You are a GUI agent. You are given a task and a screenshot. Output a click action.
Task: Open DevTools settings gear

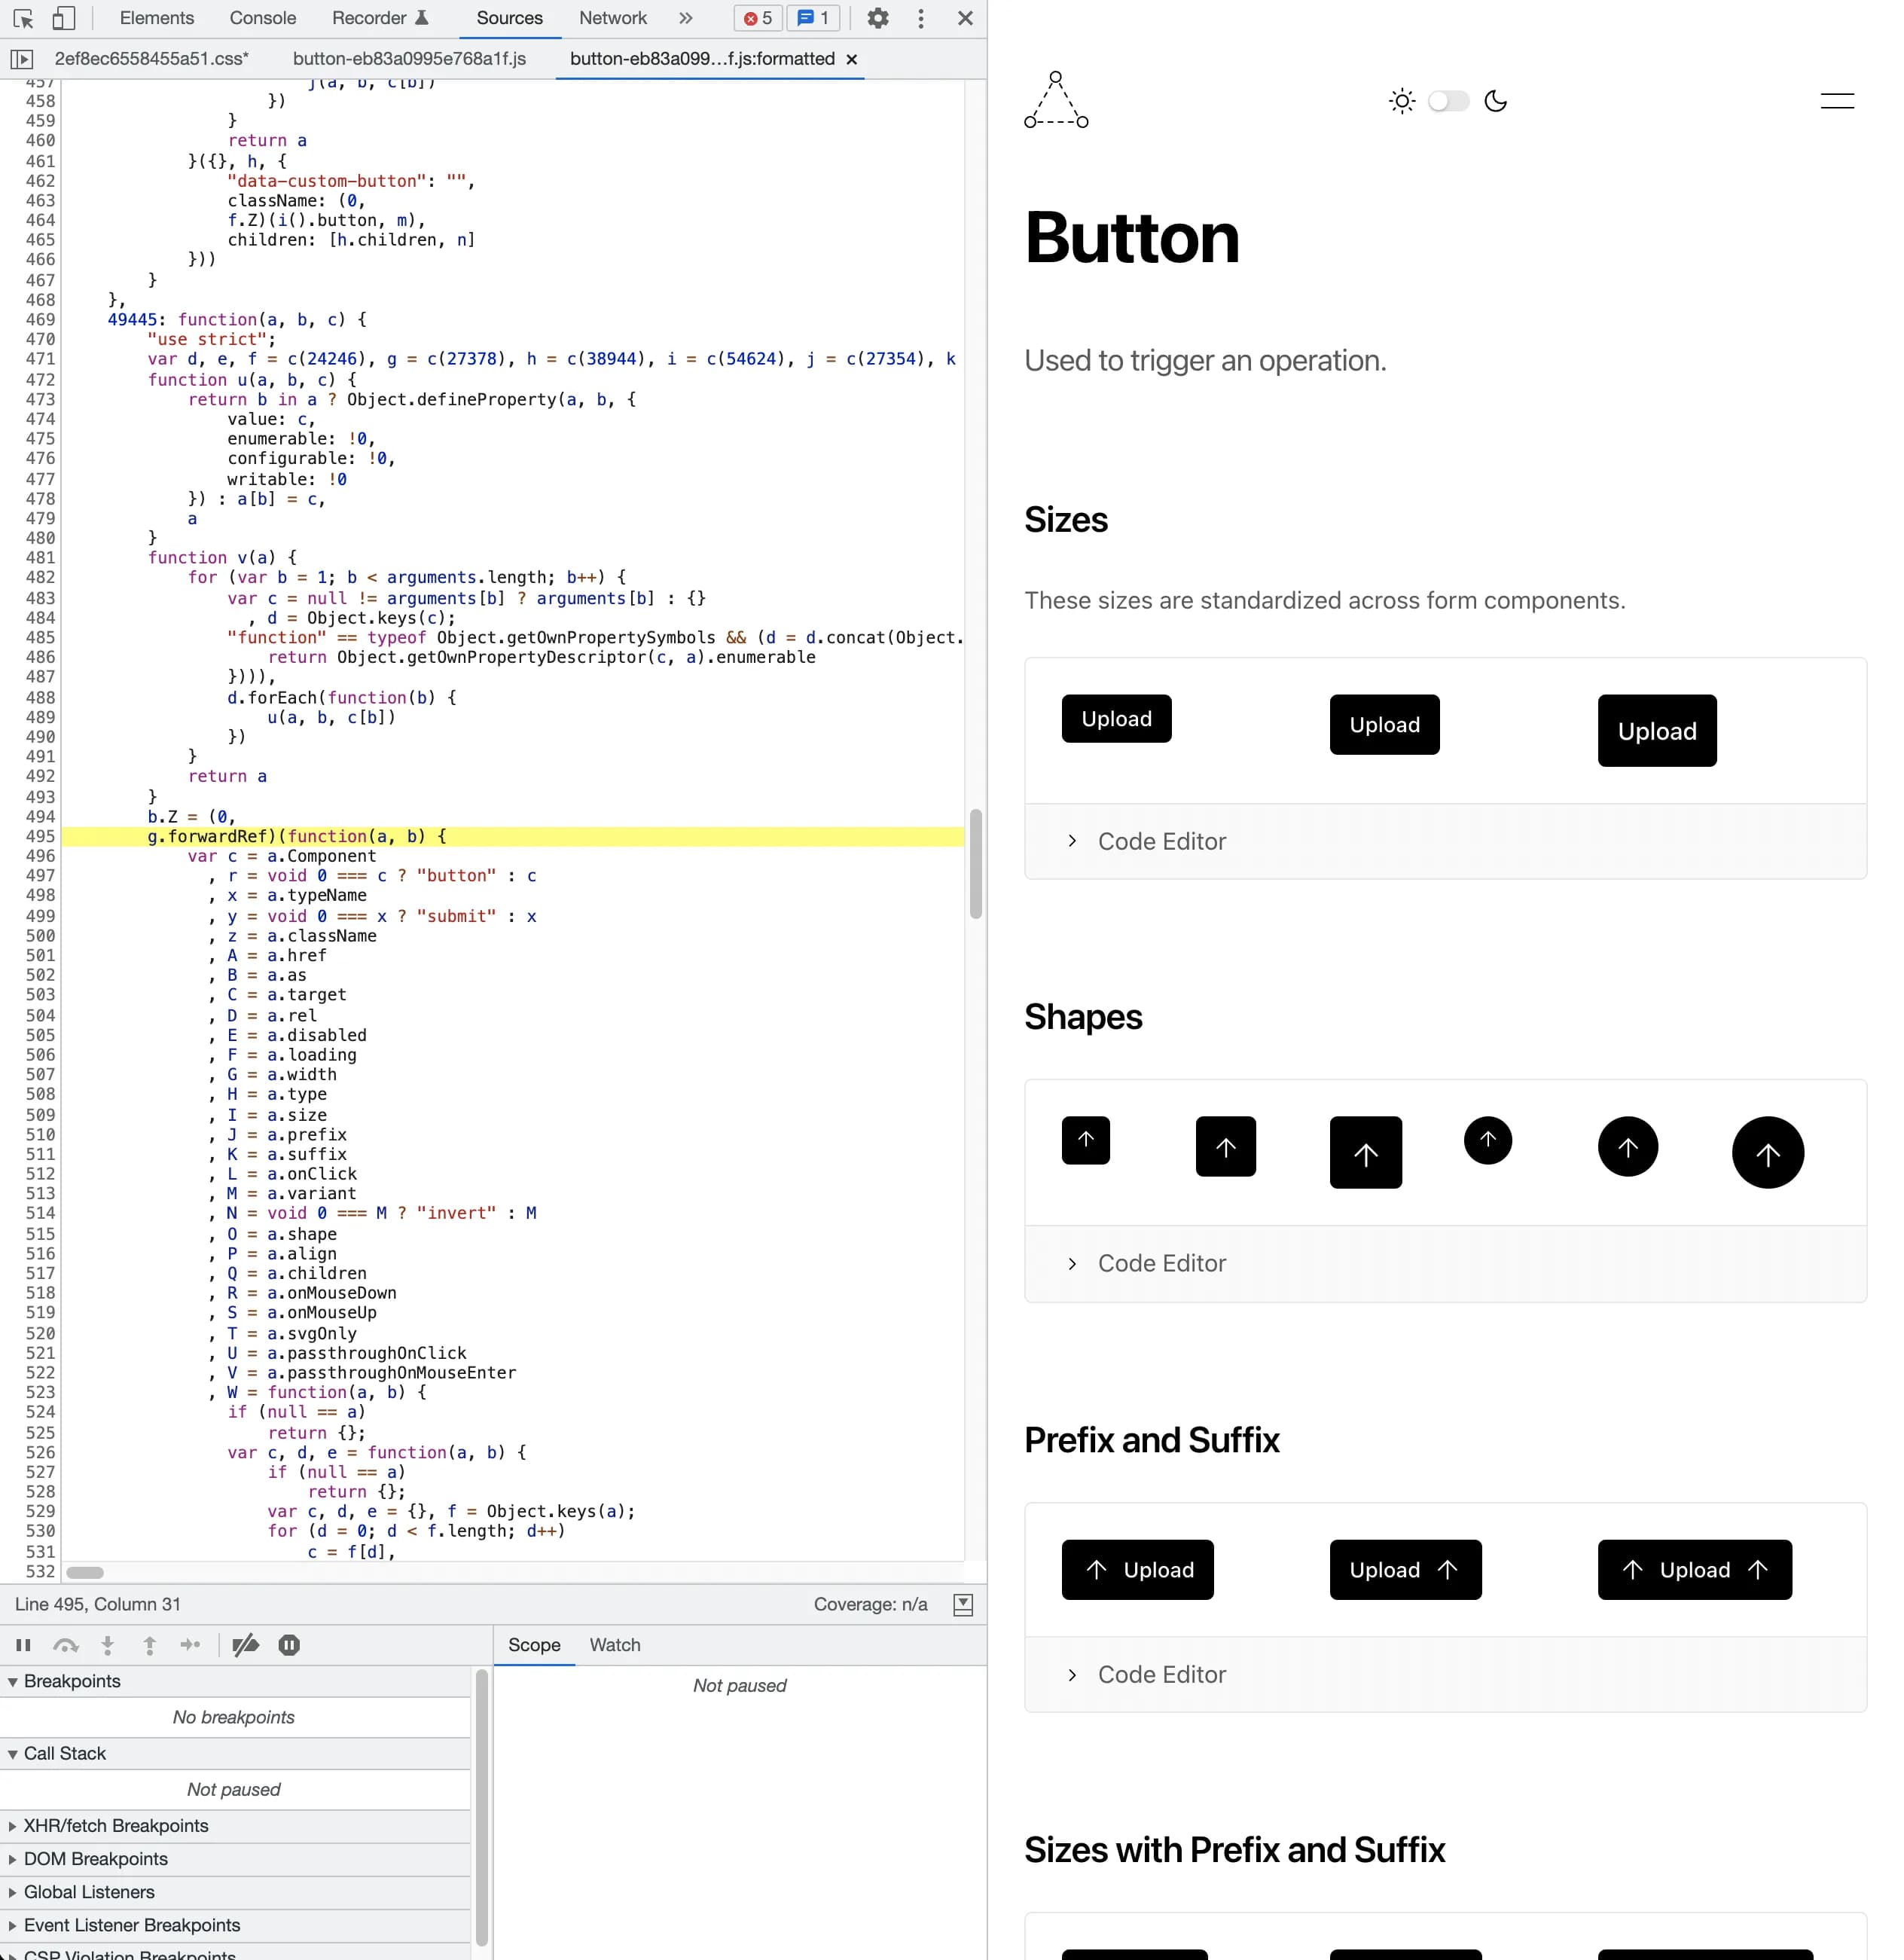(877, 18)
